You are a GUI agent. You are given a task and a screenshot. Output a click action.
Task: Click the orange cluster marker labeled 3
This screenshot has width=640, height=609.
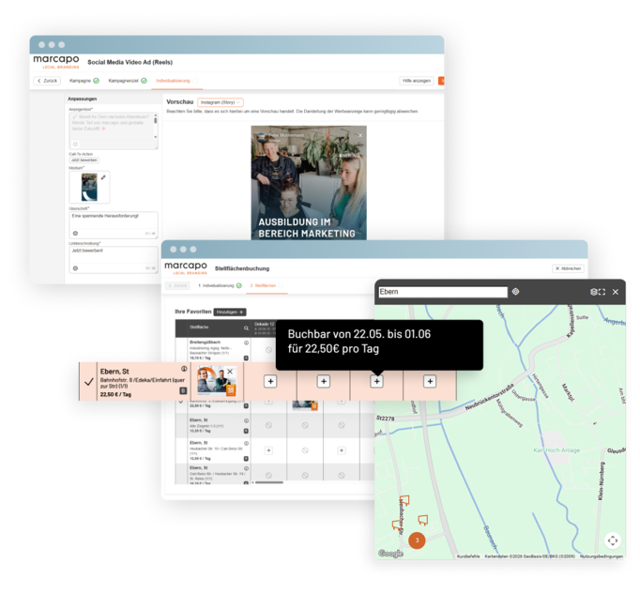point(417,540)
